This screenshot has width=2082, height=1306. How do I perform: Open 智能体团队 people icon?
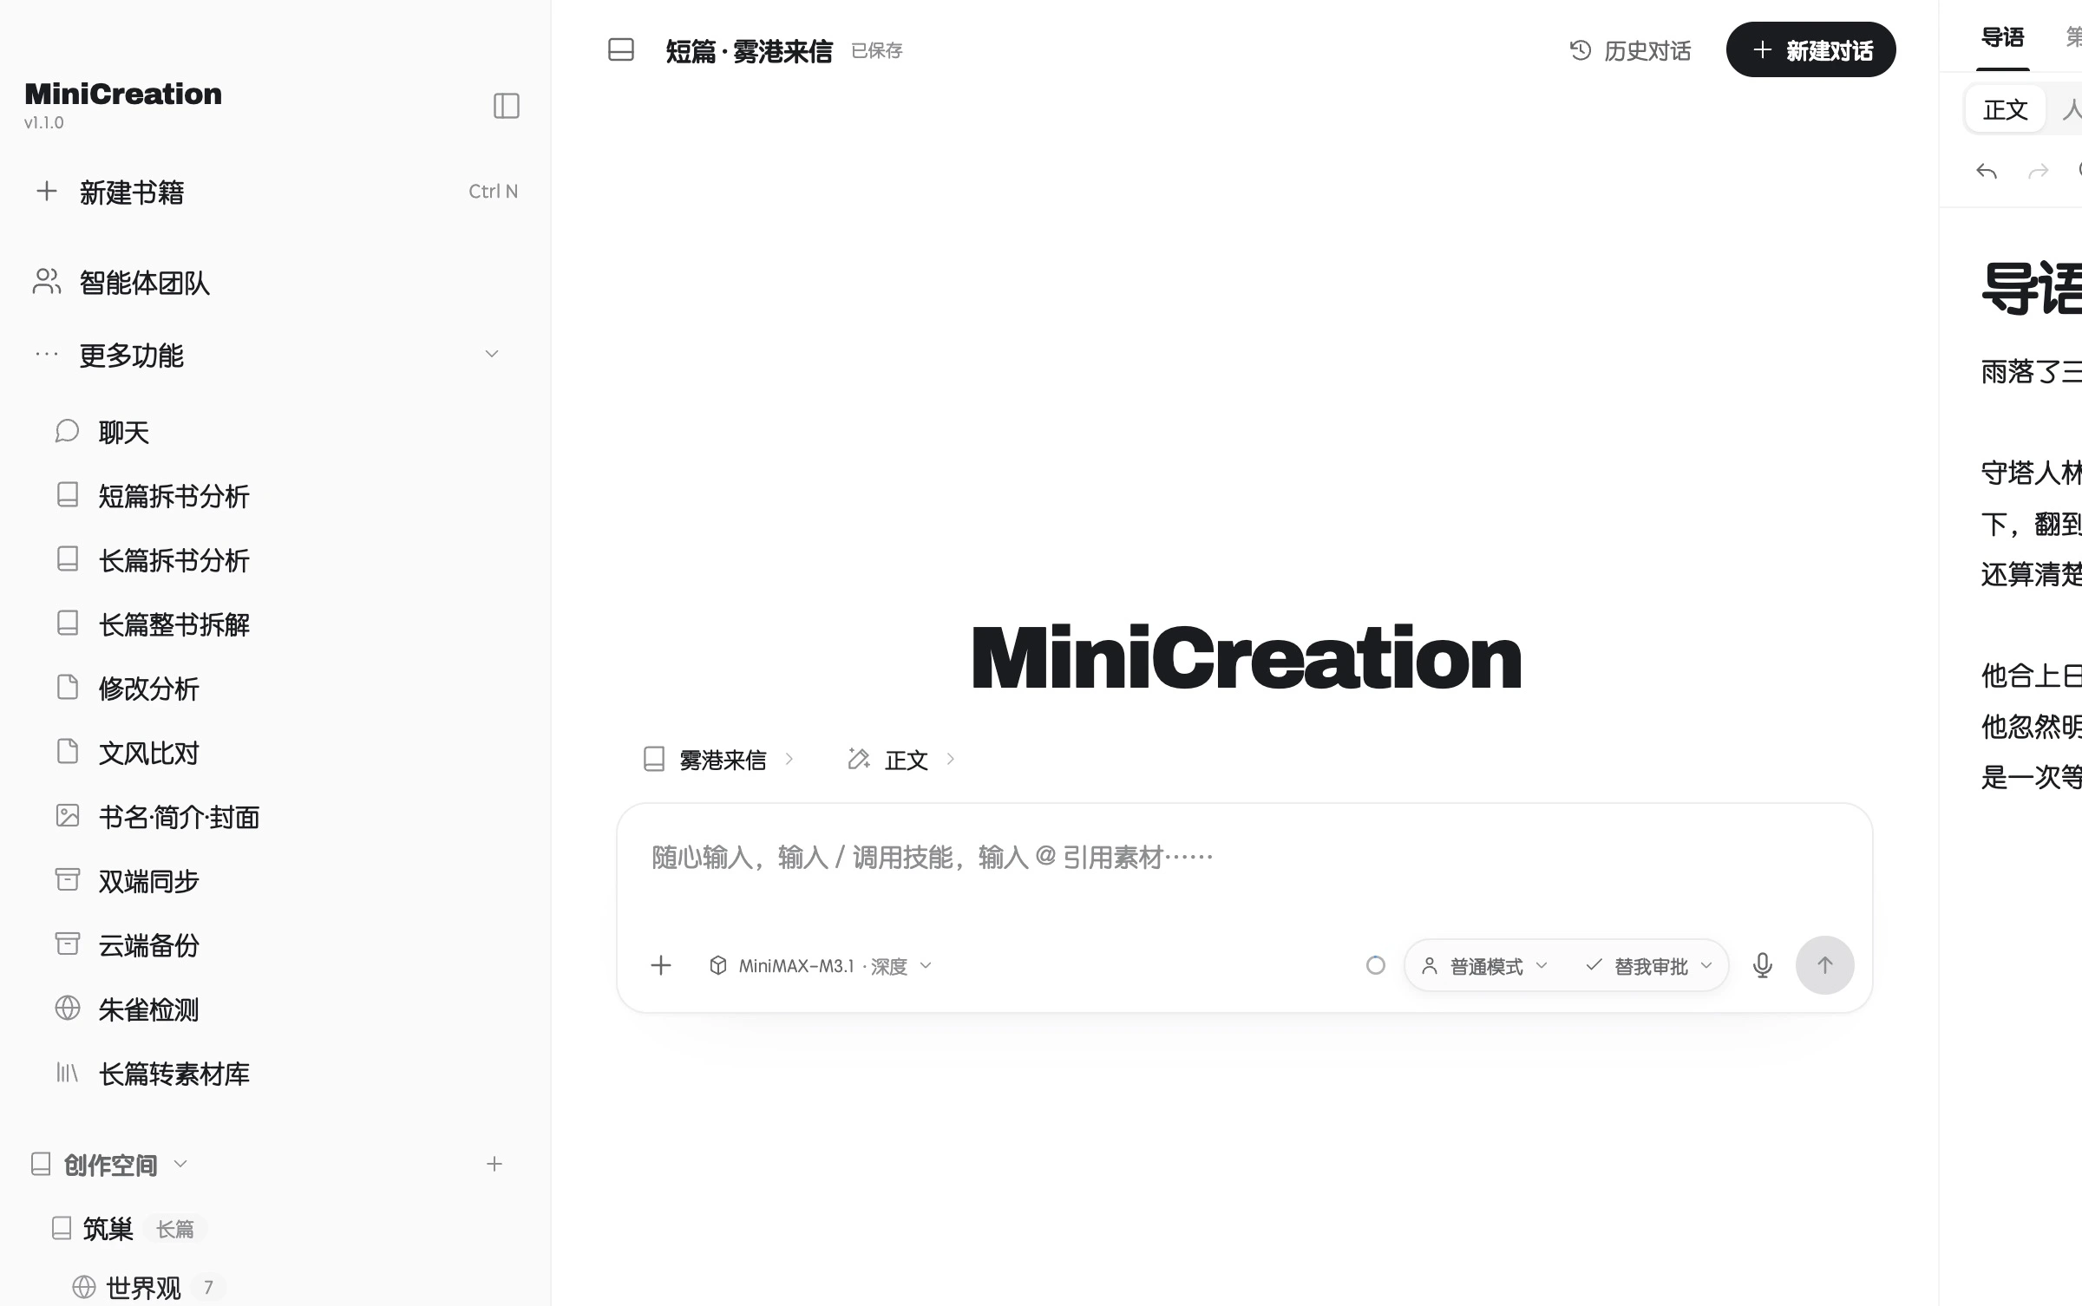click(x=47, y=282)
